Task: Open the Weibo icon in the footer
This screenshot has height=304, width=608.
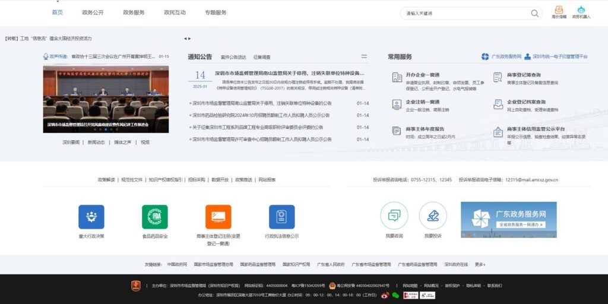Action: [385, 294]
